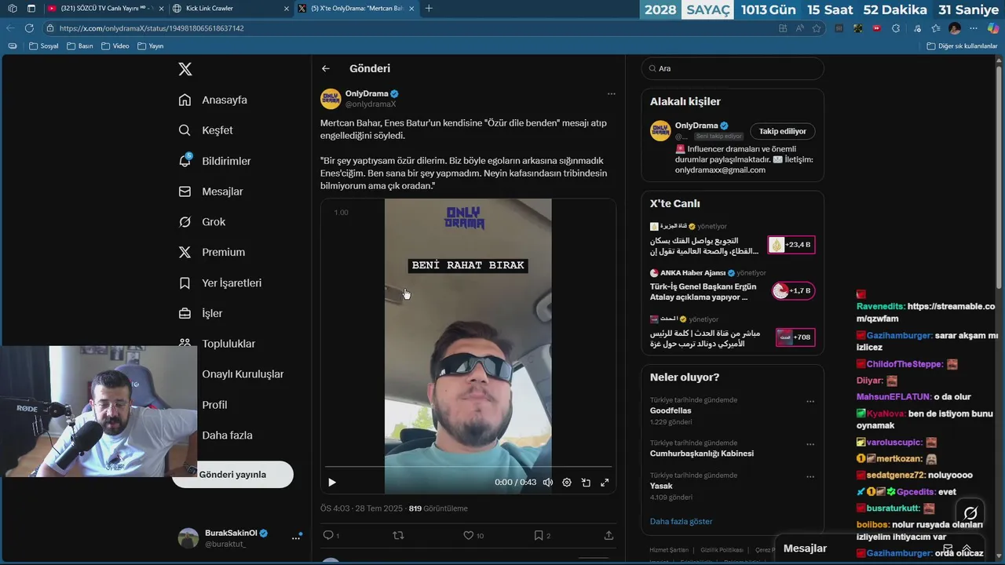The width and height of the screenshot is (1005, 565).
Task: Open Video bookmarks folder
Action: (115, 46)
